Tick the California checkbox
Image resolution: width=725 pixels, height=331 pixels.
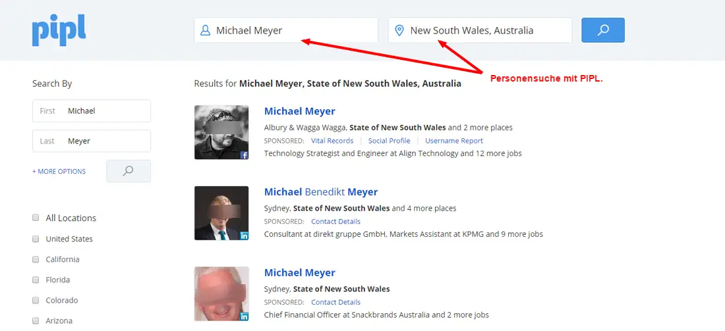36,259
